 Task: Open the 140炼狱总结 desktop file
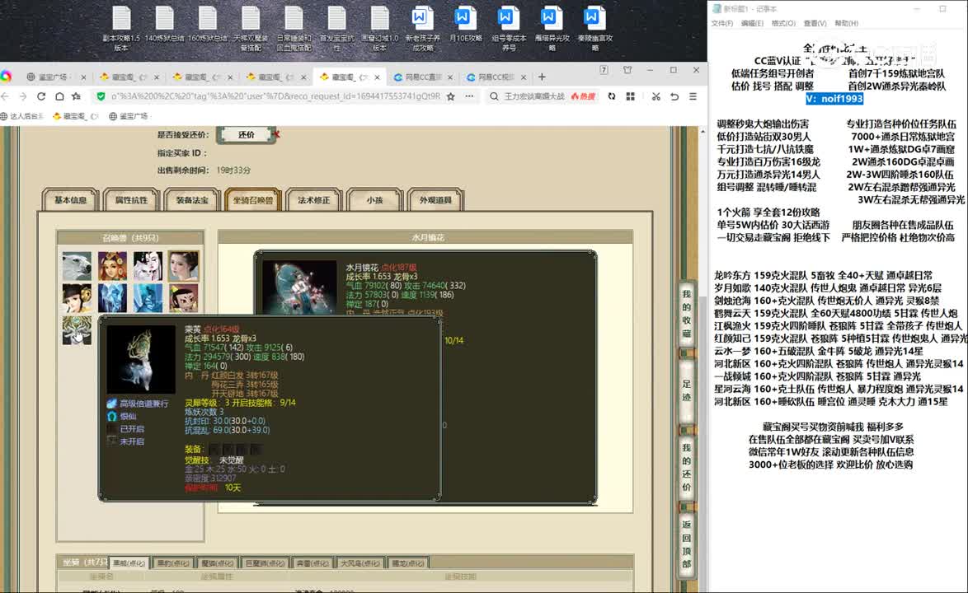(164, 25)
